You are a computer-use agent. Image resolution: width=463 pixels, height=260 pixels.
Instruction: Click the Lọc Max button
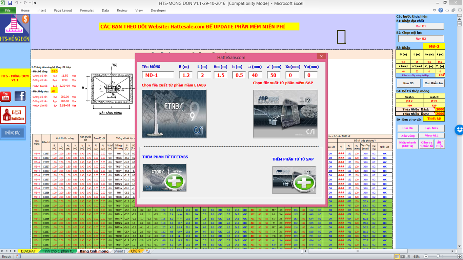click(x=432, y=128)
